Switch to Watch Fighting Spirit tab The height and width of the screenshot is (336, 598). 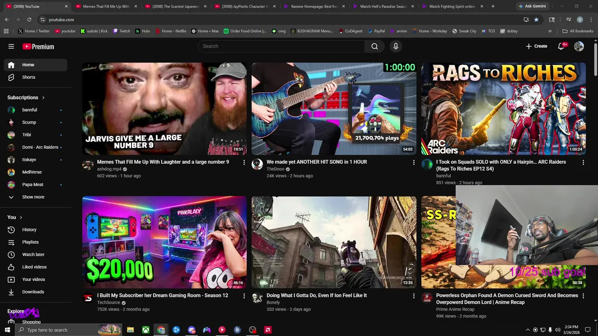452,7
